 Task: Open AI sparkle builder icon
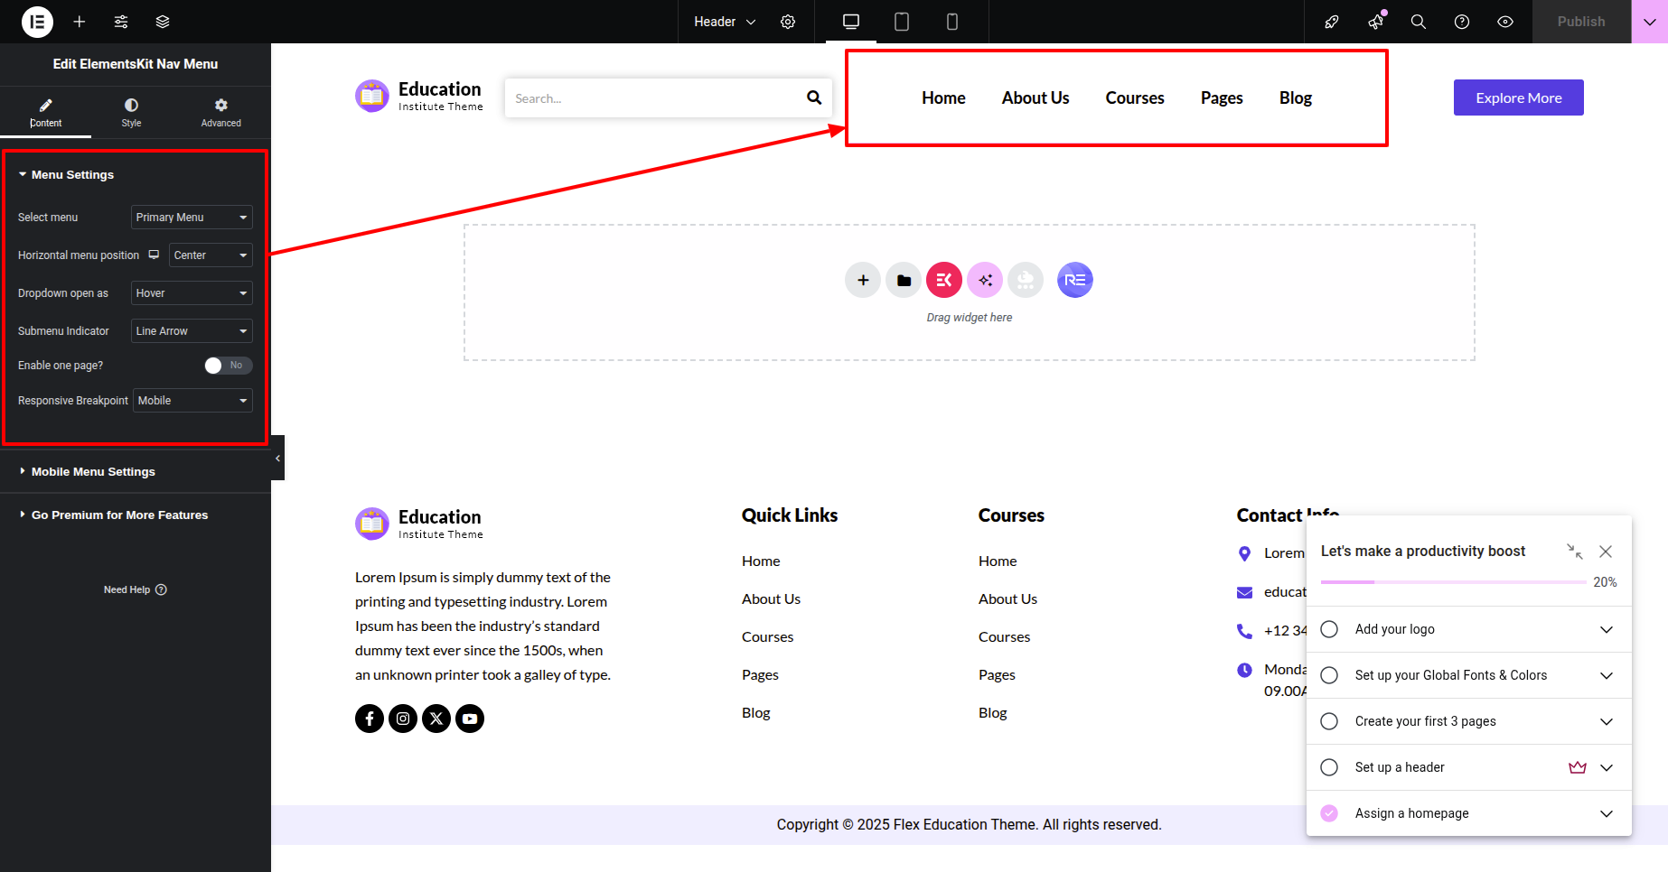(985, 280)
